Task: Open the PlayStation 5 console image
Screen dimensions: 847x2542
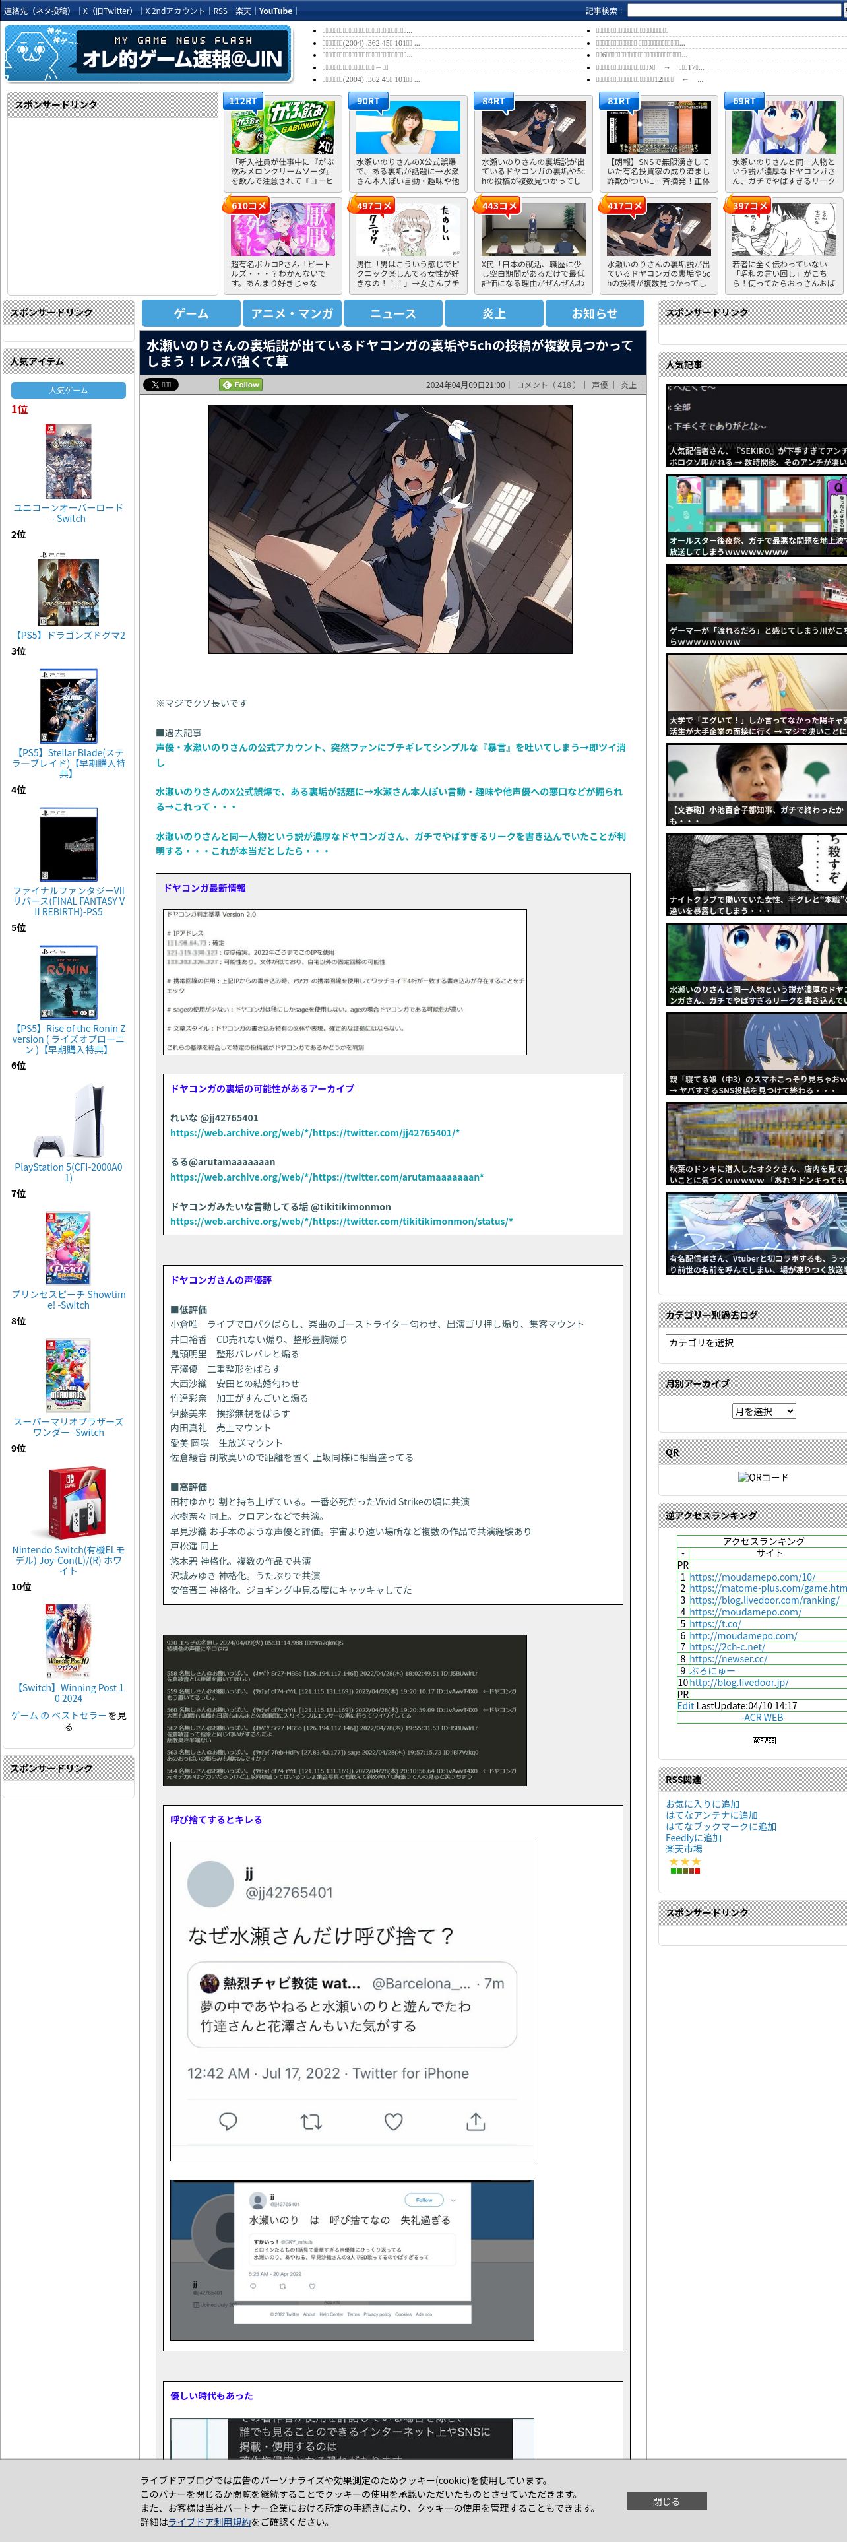Action: 68,1121
